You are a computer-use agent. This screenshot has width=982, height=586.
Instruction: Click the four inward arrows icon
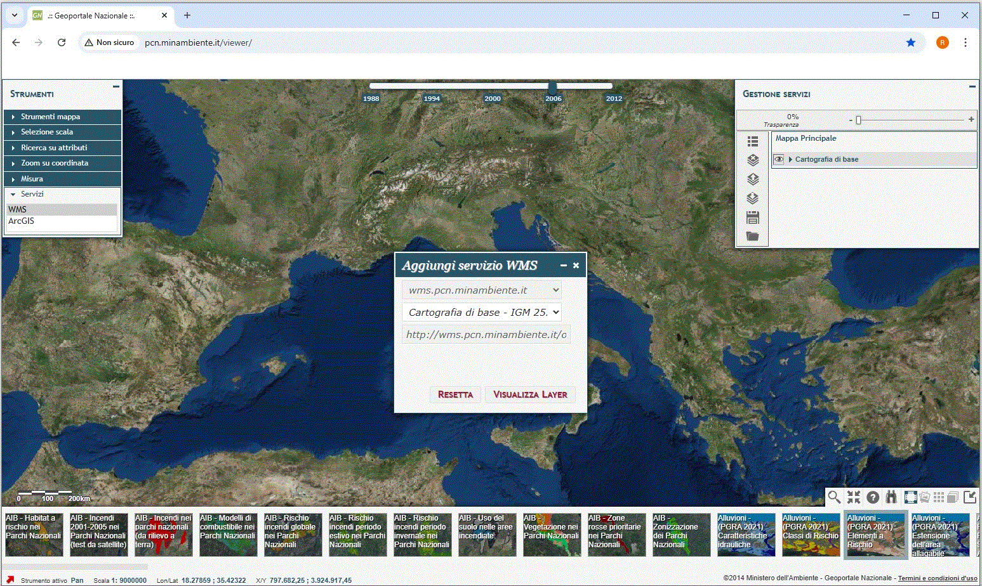pos(854,497)
